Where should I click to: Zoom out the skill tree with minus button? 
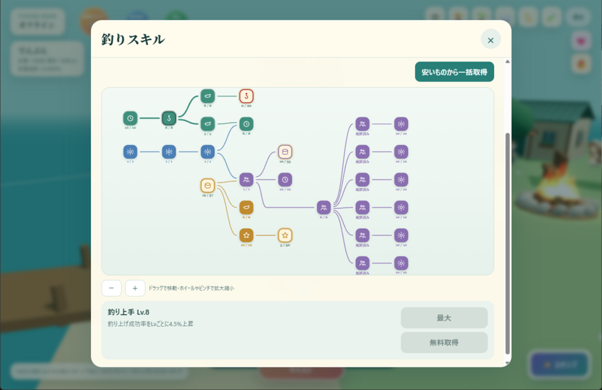112,288
